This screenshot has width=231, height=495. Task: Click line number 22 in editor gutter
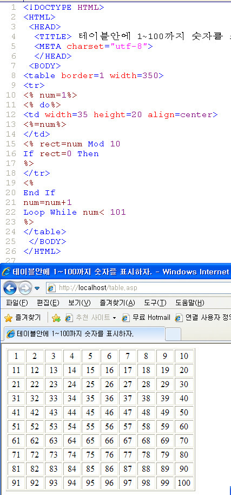[x=11, y=212]
